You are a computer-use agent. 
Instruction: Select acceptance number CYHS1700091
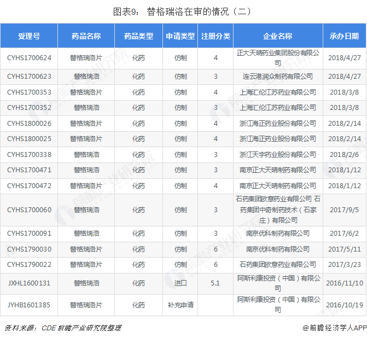tap(29, 234)
